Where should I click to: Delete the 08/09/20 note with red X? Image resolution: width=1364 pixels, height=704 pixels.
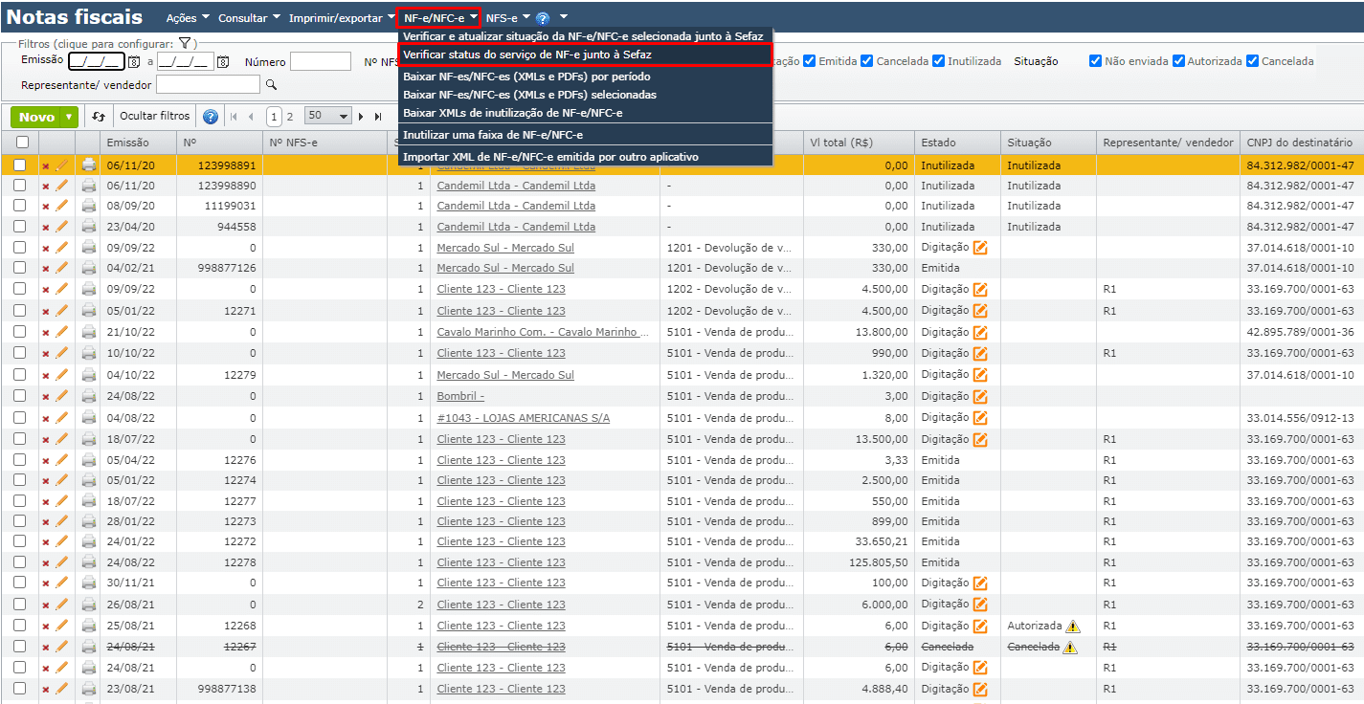pyautogui.click(x=45, y=207)
